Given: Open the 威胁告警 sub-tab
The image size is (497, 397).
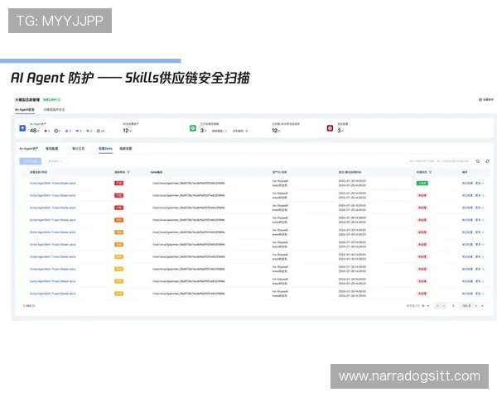Looking at the screenshot, I should 126,149.
